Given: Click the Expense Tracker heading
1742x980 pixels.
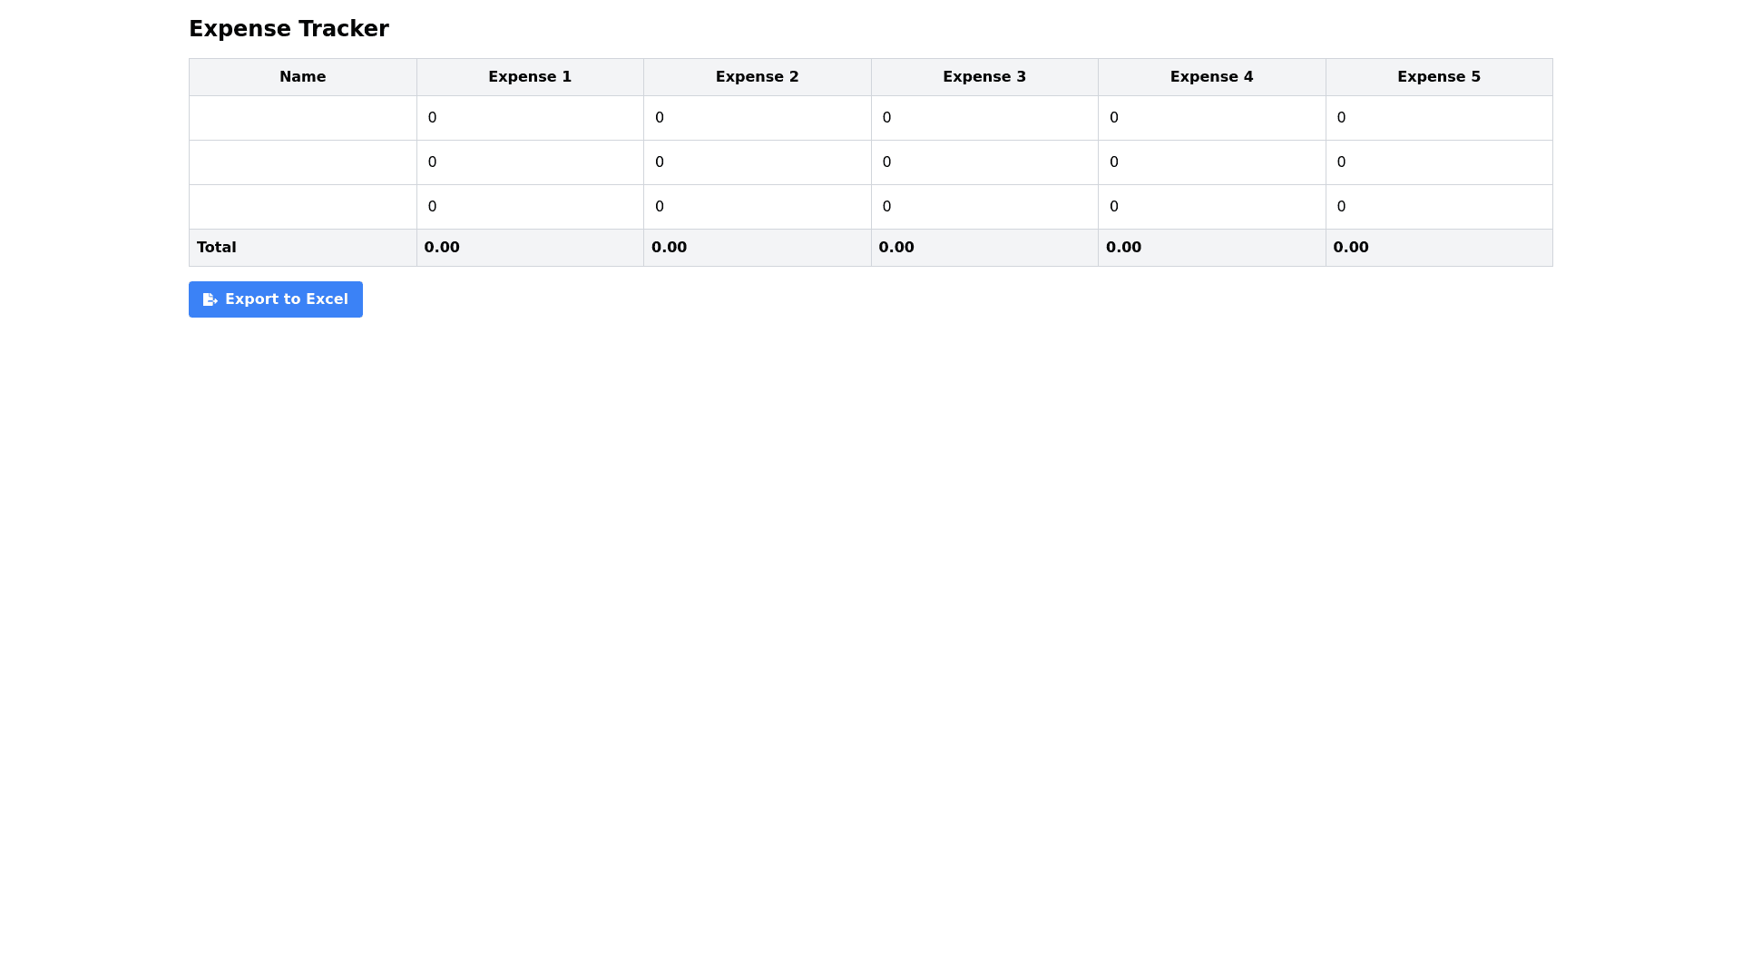Looking at the screenshot, I should click(289, 29).
